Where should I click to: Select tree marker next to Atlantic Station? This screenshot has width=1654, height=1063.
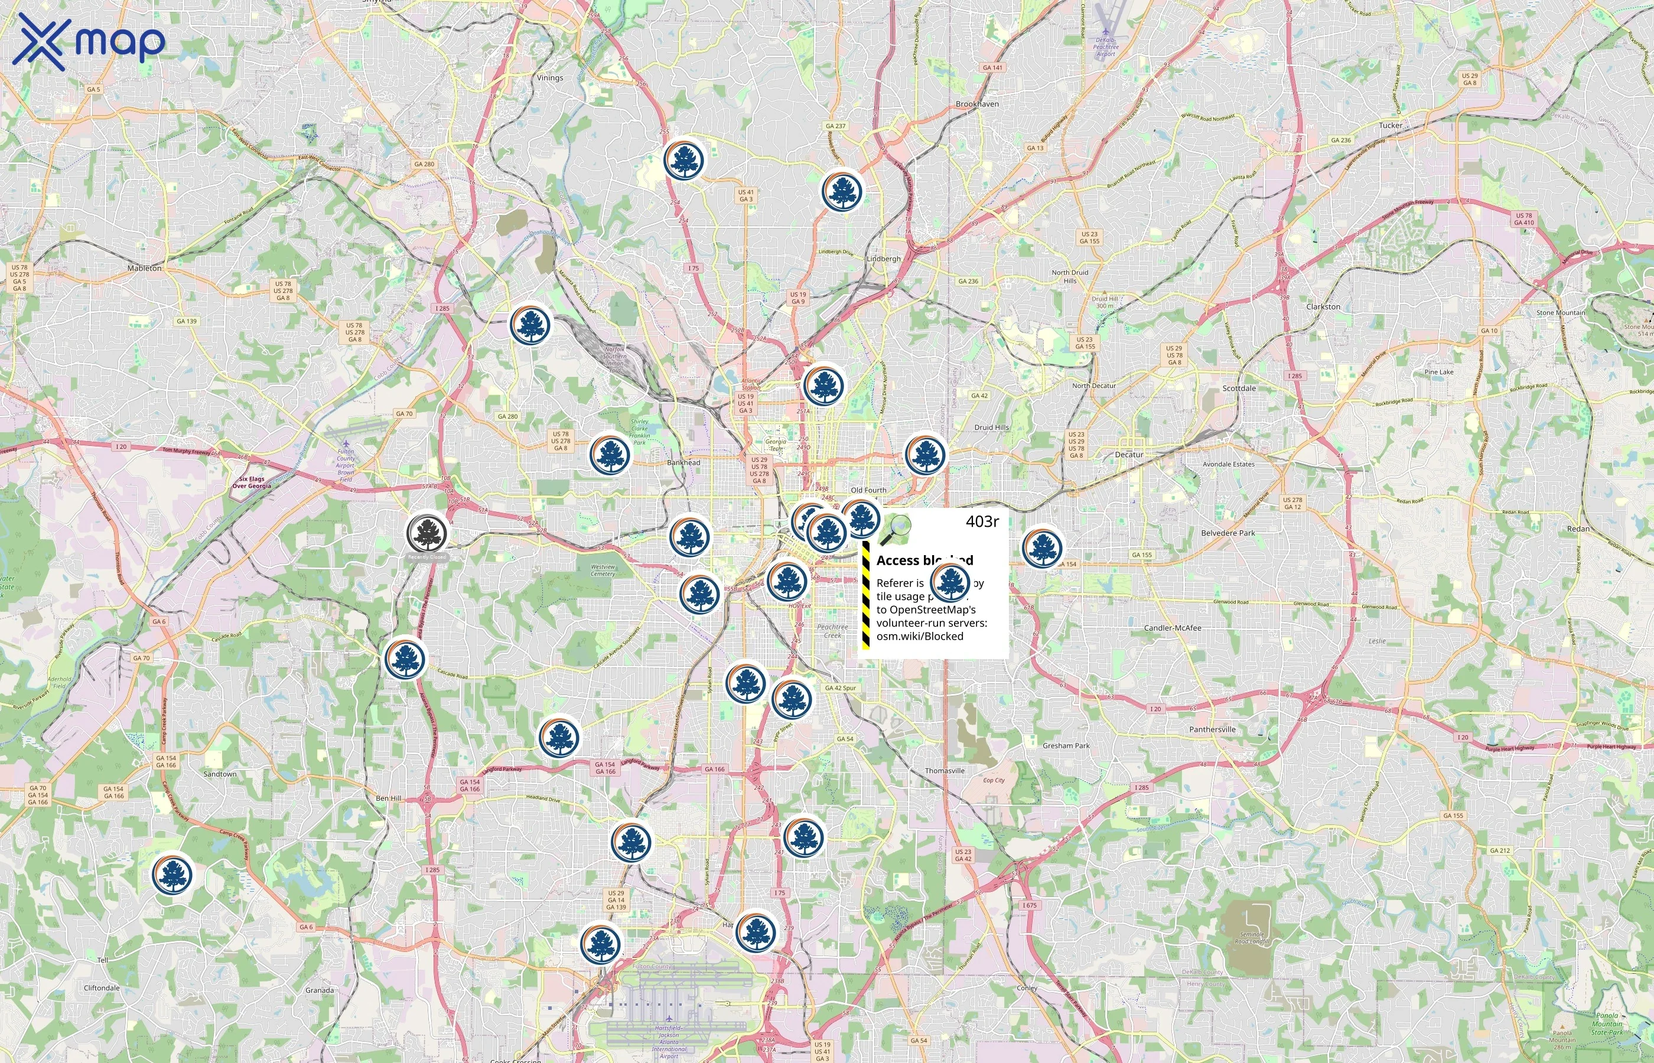pyautogui.click(x=823, y=386)
